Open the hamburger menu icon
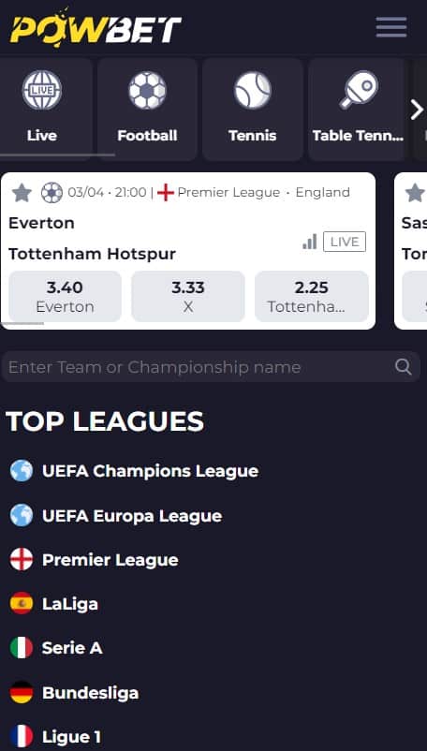Viewport: 427px width, 751px height. click(391, 27)
